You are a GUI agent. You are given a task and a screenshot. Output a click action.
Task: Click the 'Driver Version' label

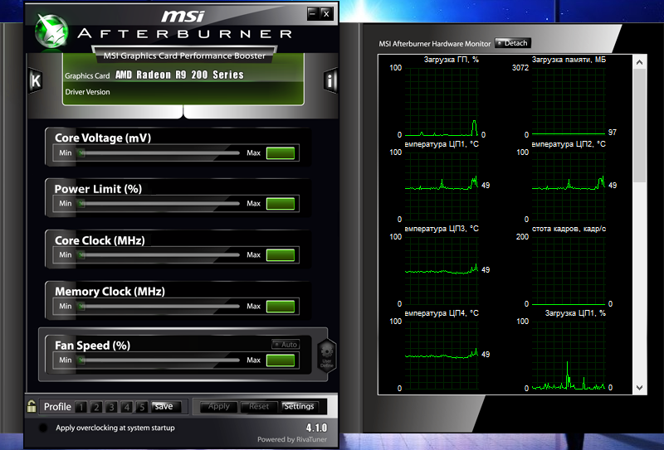click(87, 92)
